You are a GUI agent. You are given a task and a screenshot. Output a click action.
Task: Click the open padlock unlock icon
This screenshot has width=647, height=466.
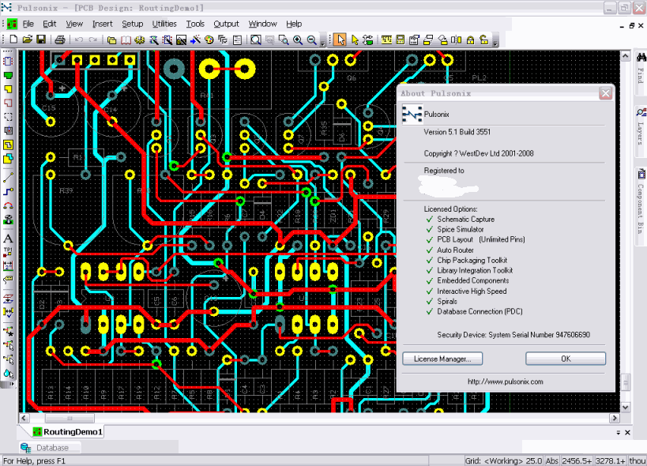click(x=484, y=39)
